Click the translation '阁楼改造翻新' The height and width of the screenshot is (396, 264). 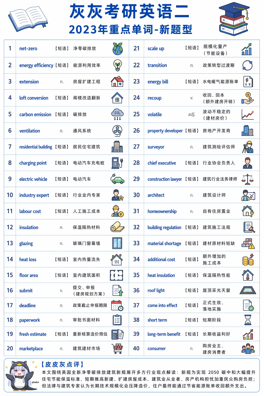point(87,98)
